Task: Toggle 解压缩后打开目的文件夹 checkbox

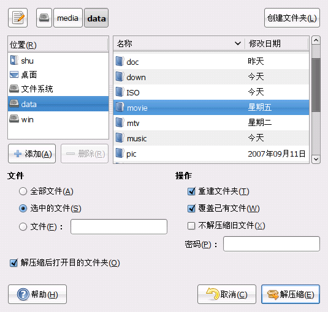Action: [14, 262]
